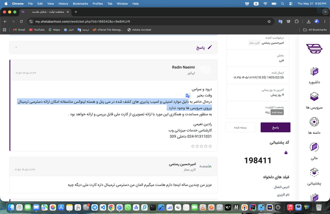The image size is (330, 214).
Task: Open Control Center in menu bar
Action: point(290,4)
